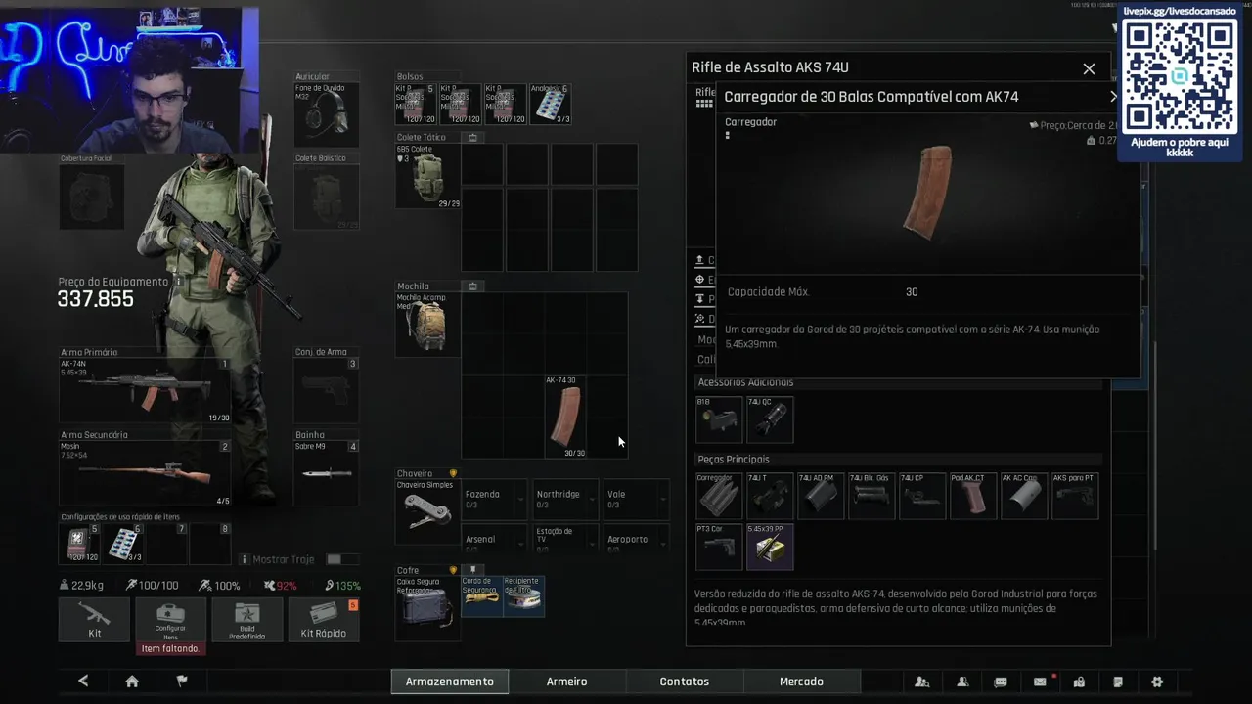
Task: Select the Pad.AK.CT pistol grip part
Action: [972, 496]
